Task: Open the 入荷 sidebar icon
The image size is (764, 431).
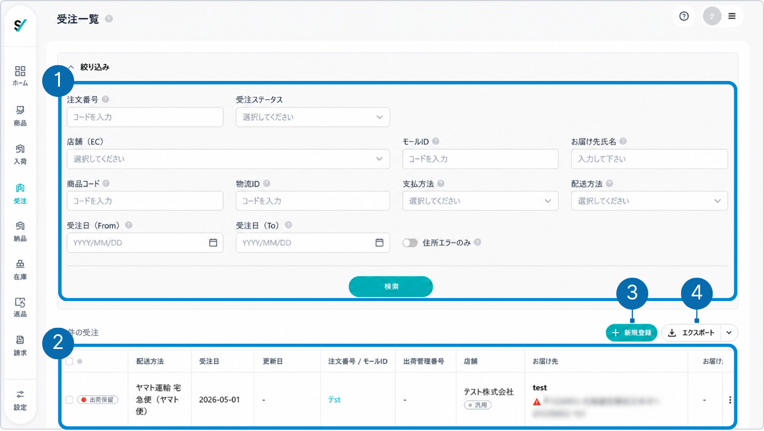Action: [20, 154]
